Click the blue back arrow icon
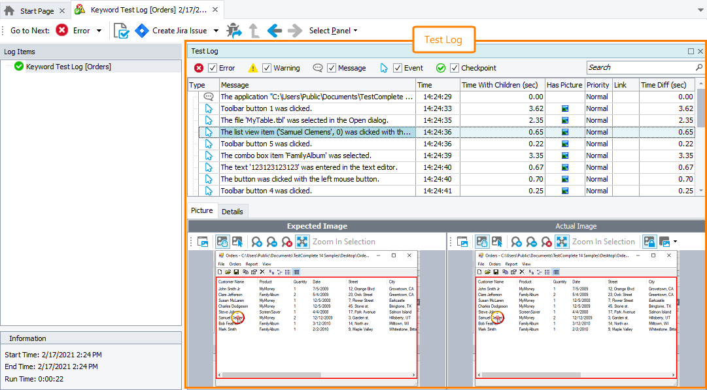Viewport: 707px width, 390px height. [275, 31]
